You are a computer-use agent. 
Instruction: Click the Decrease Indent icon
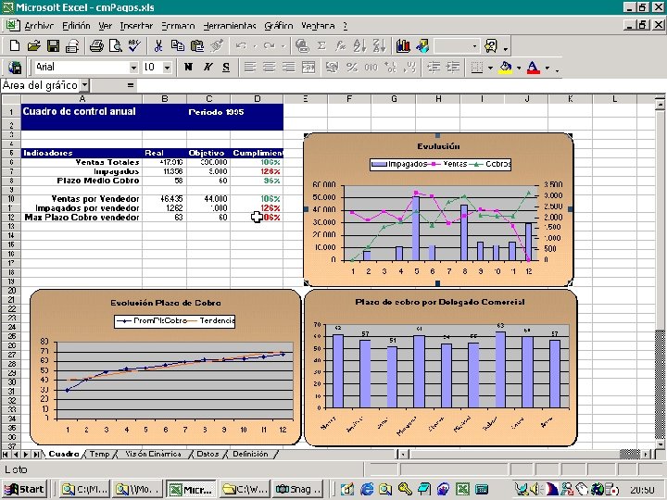(x=434, y=67)
